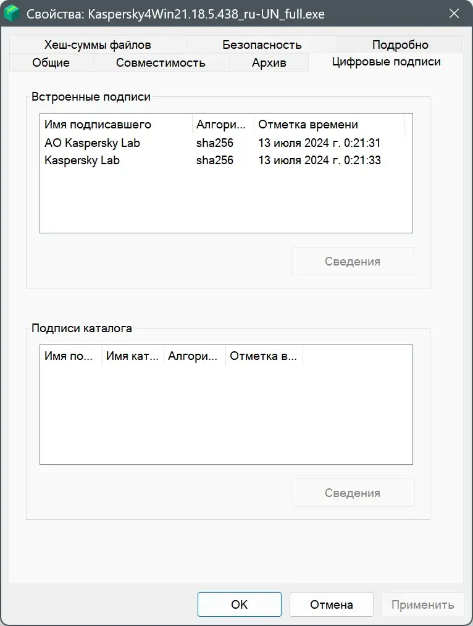Select the AO Kaspersky Lab signature row
Screen dimensions: 473x626
93,143
